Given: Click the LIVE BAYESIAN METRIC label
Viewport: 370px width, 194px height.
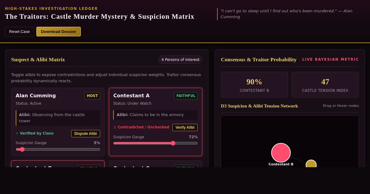Looking at the screenshot, I should [x=331, y=59].
